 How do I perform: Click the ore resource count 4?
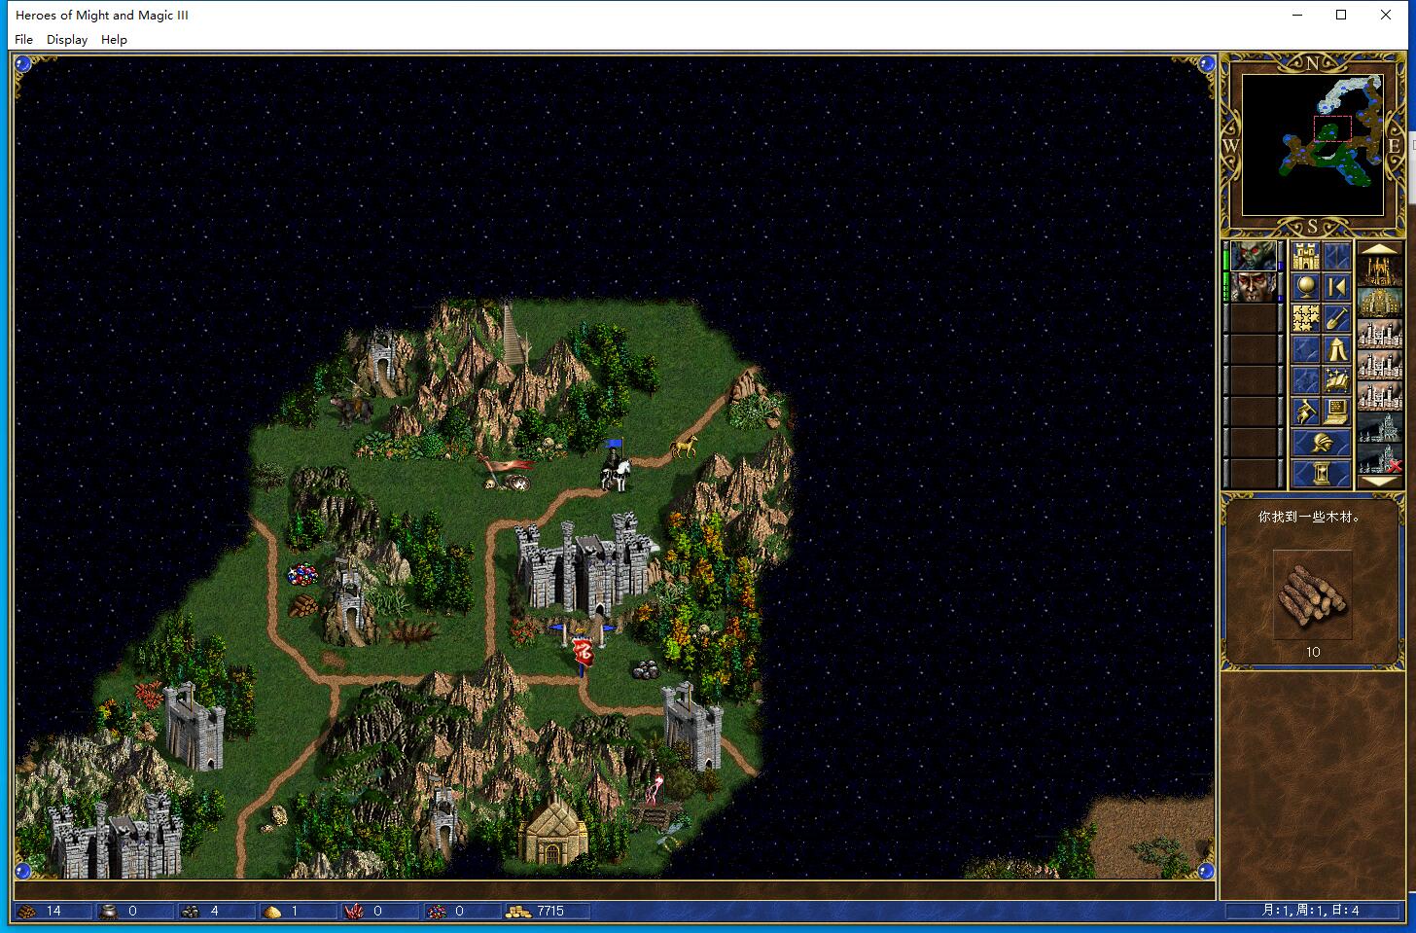coord(215,912)
